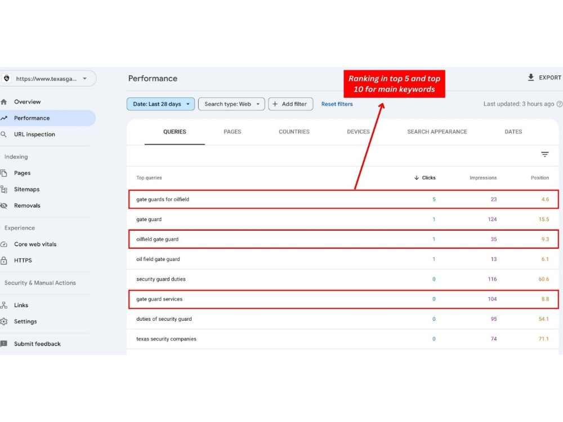Click the Pages document icon in Indexing
The width and height of the screenshot is (563, 422).
(x=4, y=173)
